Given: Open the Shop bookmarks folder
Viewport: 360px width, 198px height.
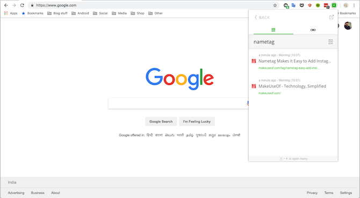Looking at the screenshot, I should point(138,13).
